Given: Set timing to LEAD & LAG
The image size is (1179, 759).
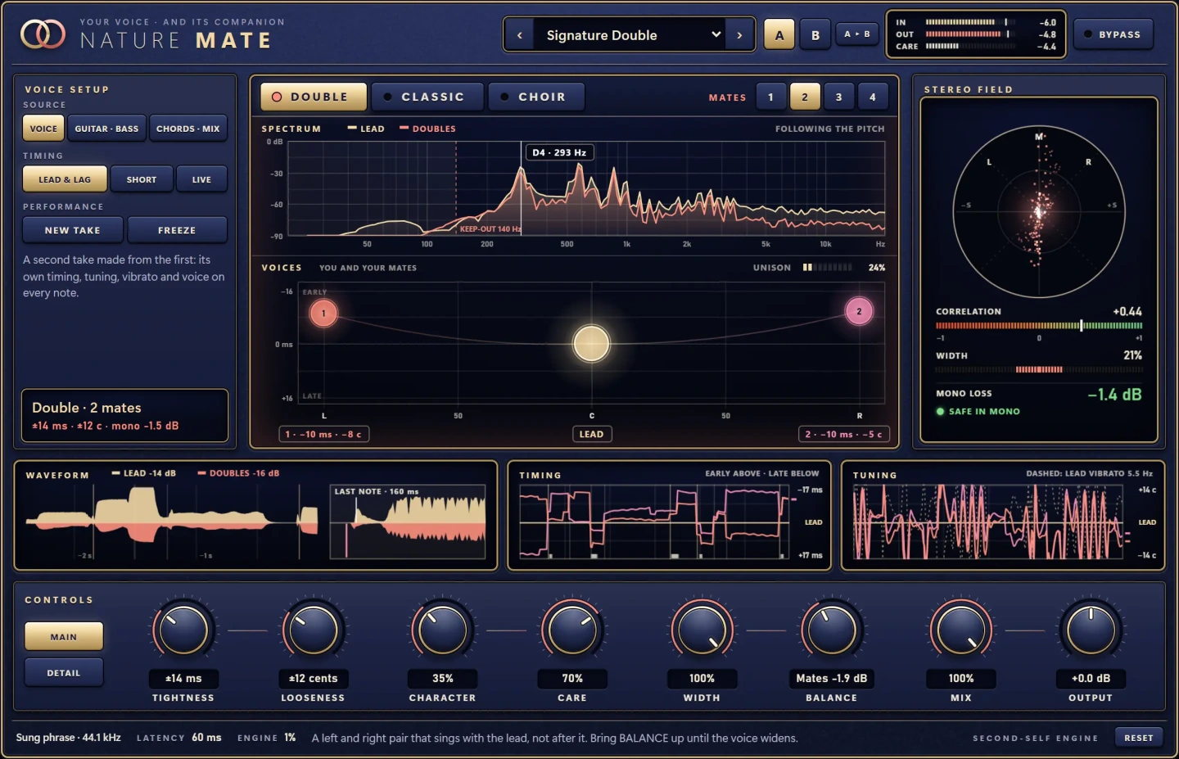Looking at the screenshot, I should tap(65, 179).
